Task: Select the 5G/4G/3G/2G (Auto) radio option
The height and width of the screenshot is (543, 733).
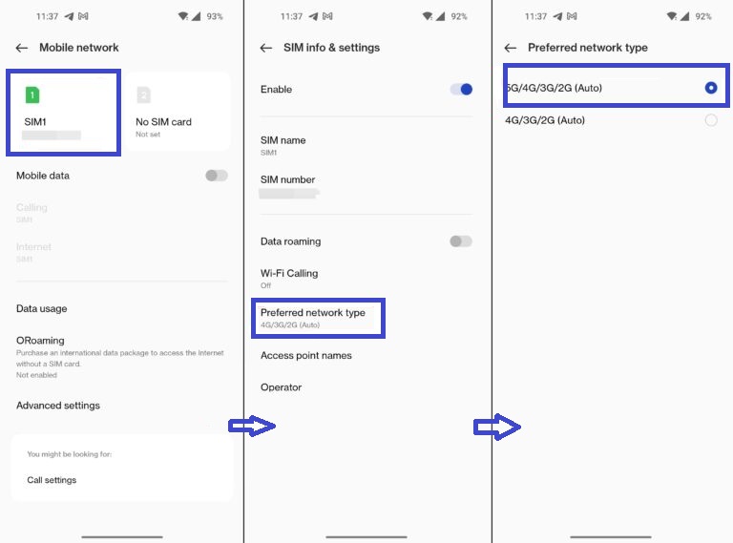Action: [x=710, y=88]
